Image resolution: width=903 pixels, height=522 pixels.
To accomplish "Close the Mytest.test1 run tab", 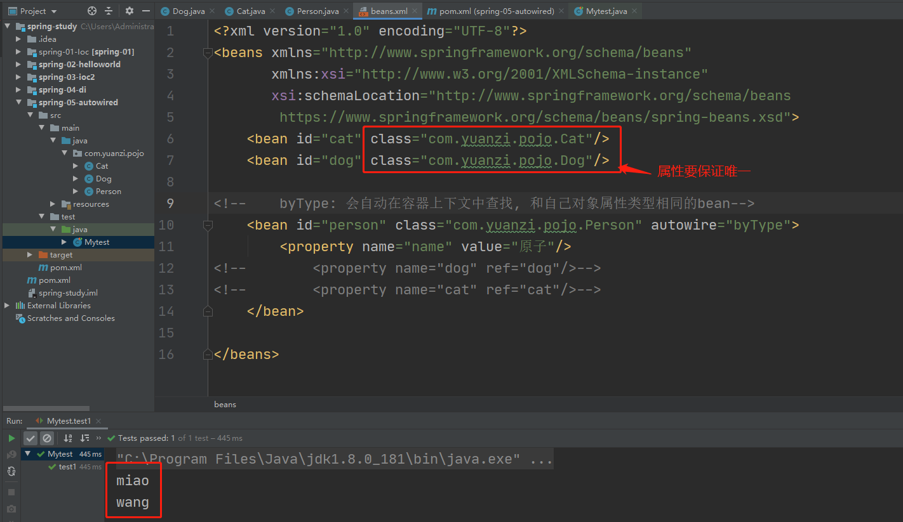I will pos(99,421).
